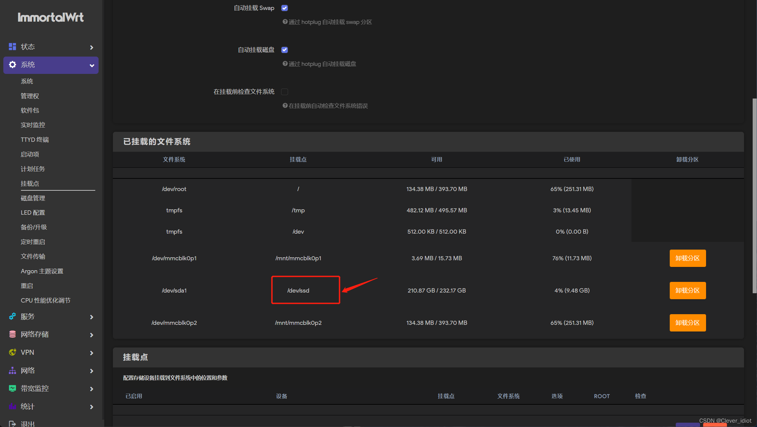Click the page vertical scrollbar

754,196
